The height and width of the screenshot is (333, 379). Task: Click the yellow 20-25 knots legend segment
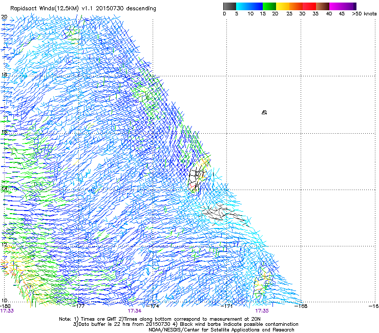(x=283, y=6)
